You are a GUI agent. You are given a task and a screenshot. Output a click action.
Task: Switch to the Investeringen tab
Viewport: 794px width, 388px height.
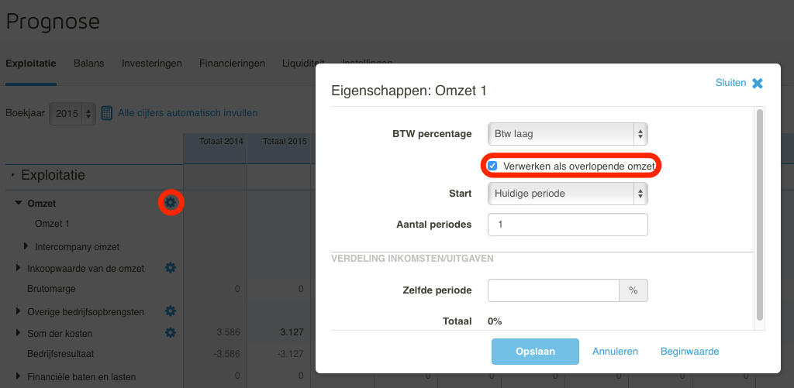[152, 64]
